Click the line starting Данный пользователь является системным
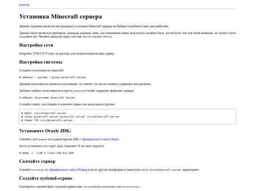The height and width of the screenshot is (191, 255). point(85,84)
